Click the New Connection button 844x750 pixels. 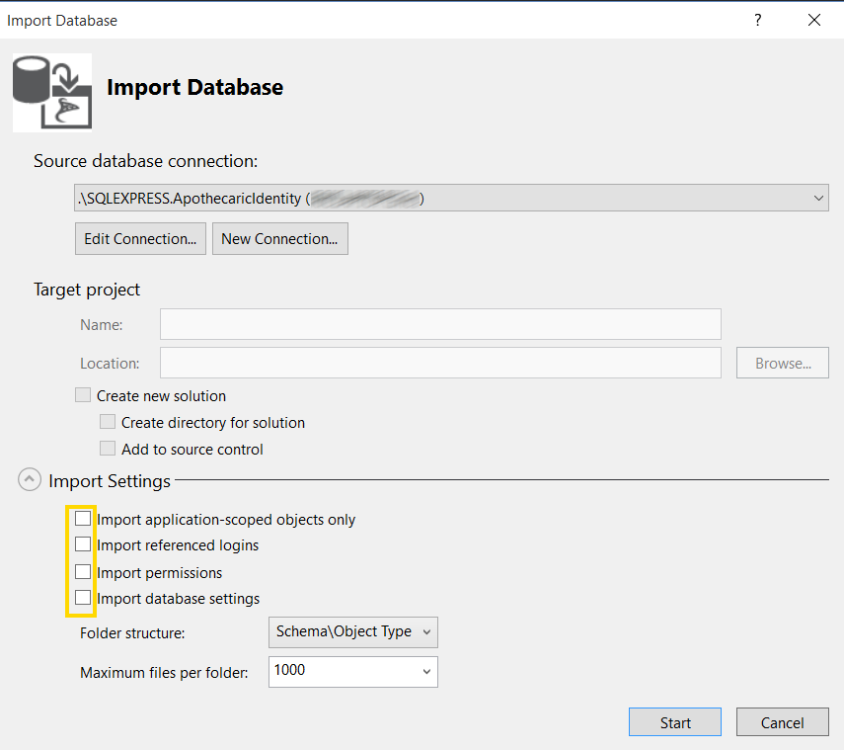coord(279,238)
